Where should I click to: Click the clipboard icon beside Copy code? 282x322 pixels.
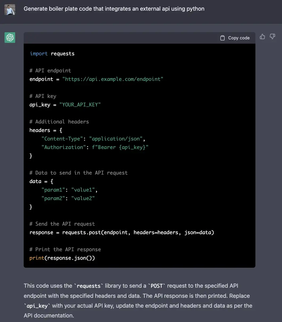pyautogui.click(x=223, y=38)
